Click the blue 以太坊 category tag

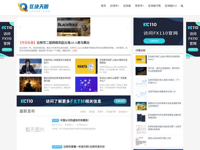coord(55,120)
